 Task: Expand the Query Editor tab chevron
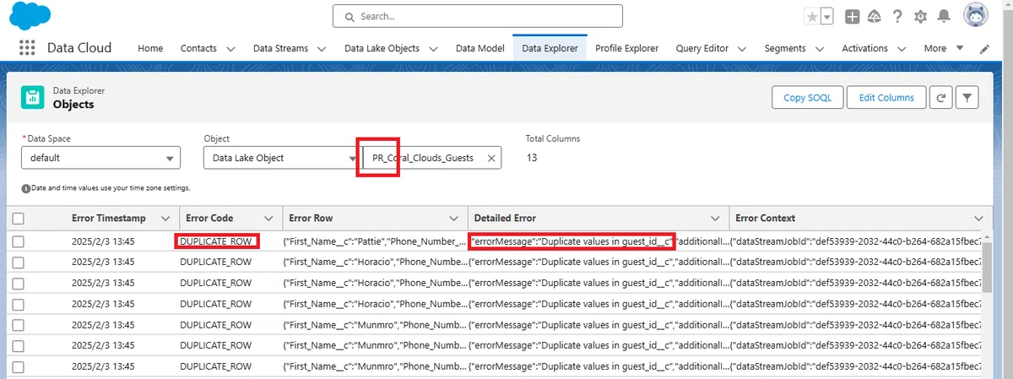tap(741, 49)
